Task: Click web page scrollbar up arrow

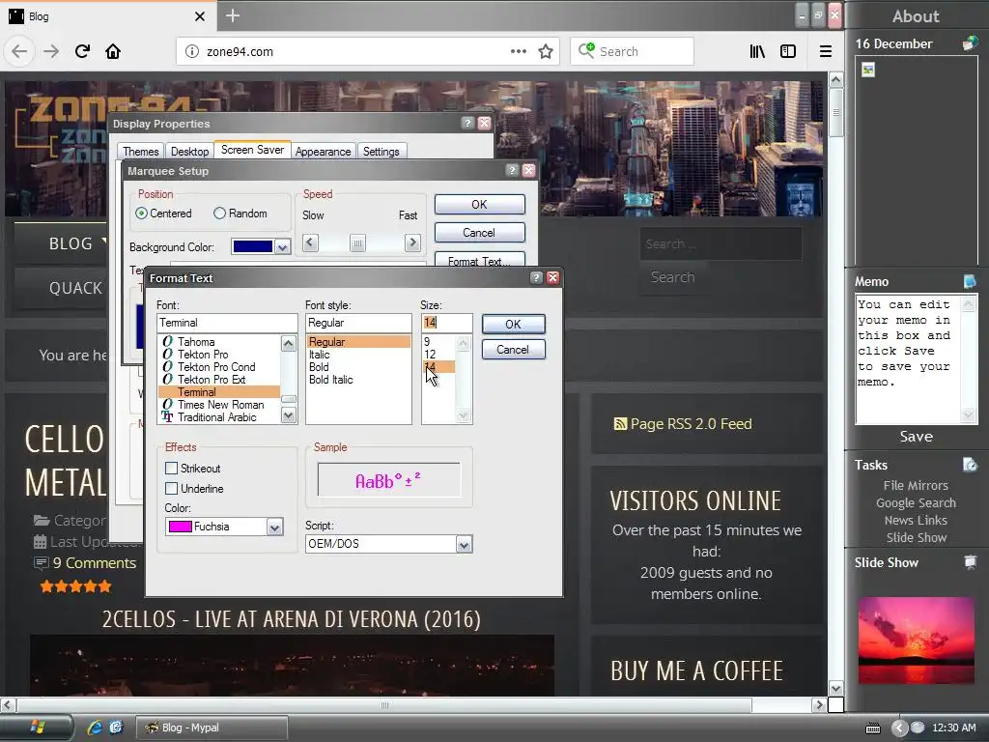Action: click(x=835, y=79)
